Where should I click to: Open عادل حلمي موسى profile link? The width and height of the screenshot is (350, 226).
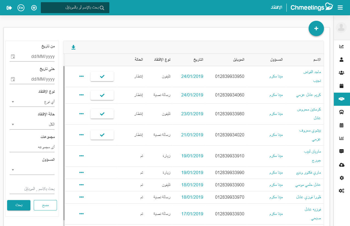coord(308,185)
